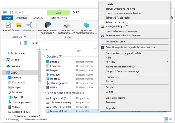This screenshot has width=175, height=123.
Task: Open the Fichier menu button
Action: (7, 18)
